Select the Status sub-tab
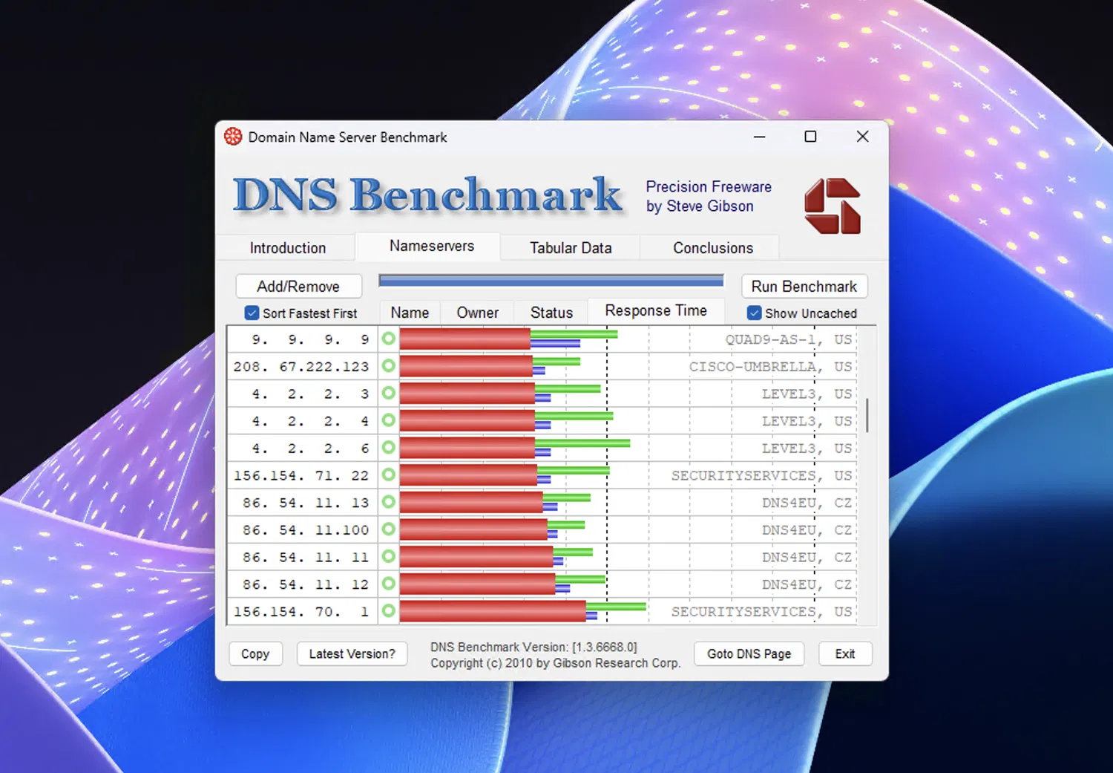Screen dimensions: 1113x773 (551, 313)
